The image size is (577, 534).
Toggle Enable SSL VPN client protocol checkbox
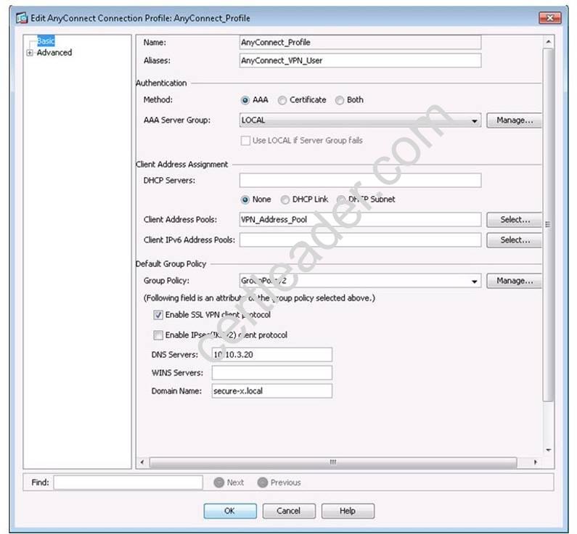(158, 315)
